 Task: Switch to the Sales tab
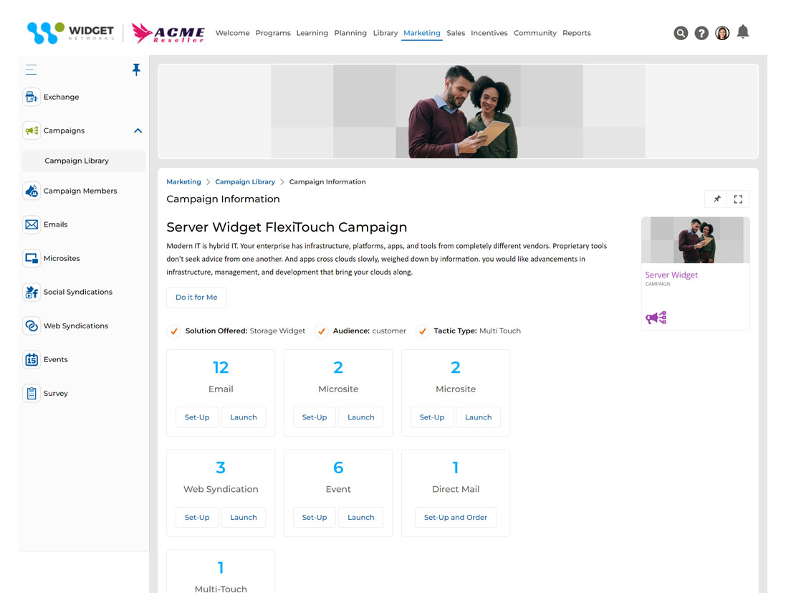pos(456,33)
